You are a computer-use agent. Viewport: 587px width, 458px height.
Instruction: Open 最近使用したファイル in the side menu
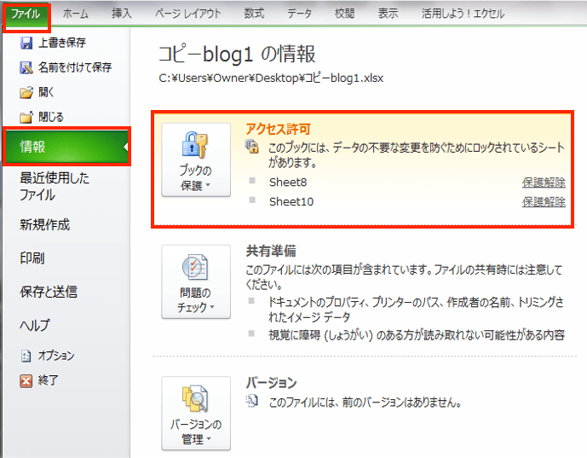[x=55, y=186]
